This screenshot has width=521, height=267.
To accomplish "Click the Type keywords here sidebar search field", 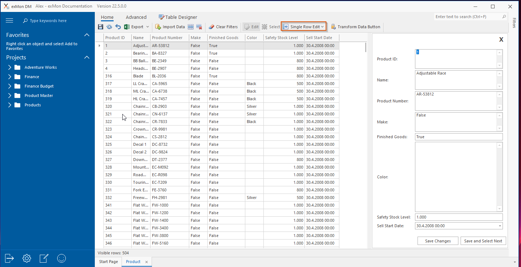I will coord(48,21).
